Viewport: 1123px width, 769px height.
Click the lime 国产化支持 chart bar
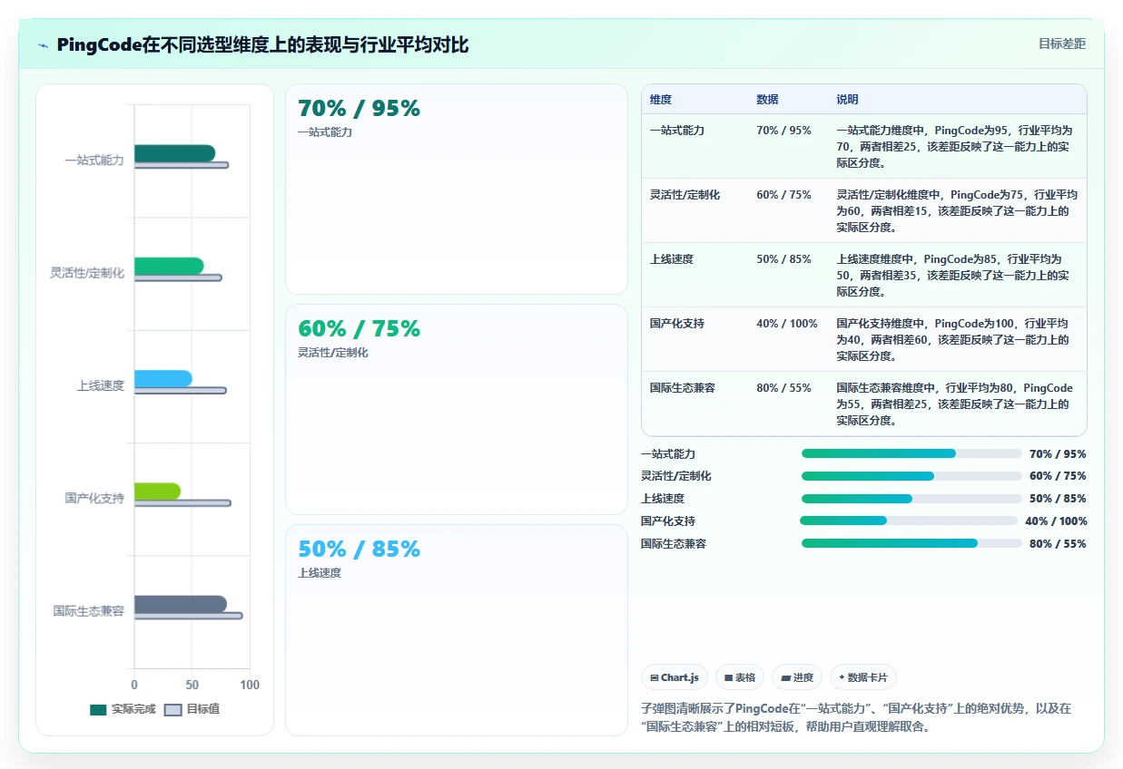click(x=157, y=492)
